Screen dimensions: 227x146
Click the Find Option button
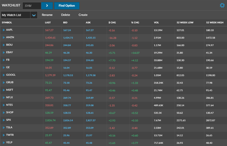tap(66, 6)
